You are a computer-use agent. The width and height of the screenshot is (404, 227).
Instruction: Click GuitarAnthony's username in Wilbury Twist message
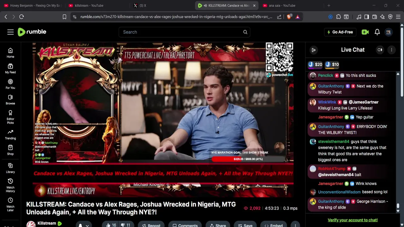[331, 86]
